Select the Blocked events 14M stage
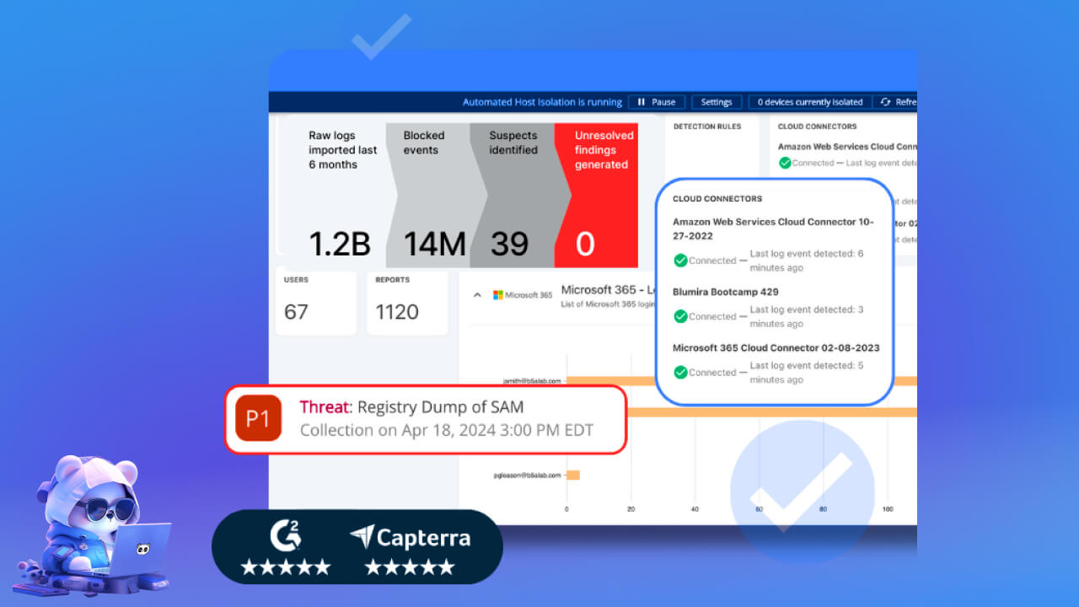This screenshot has width=1079, height=607. point(433,195)
